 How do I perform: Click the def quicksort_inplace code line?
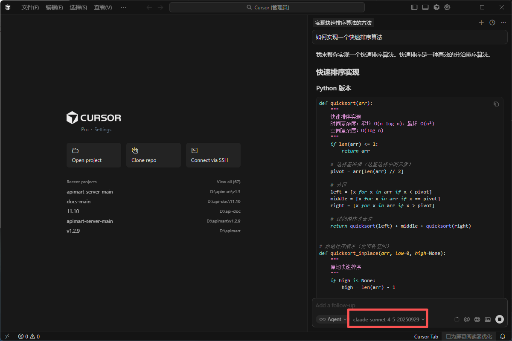pos(382,253)
